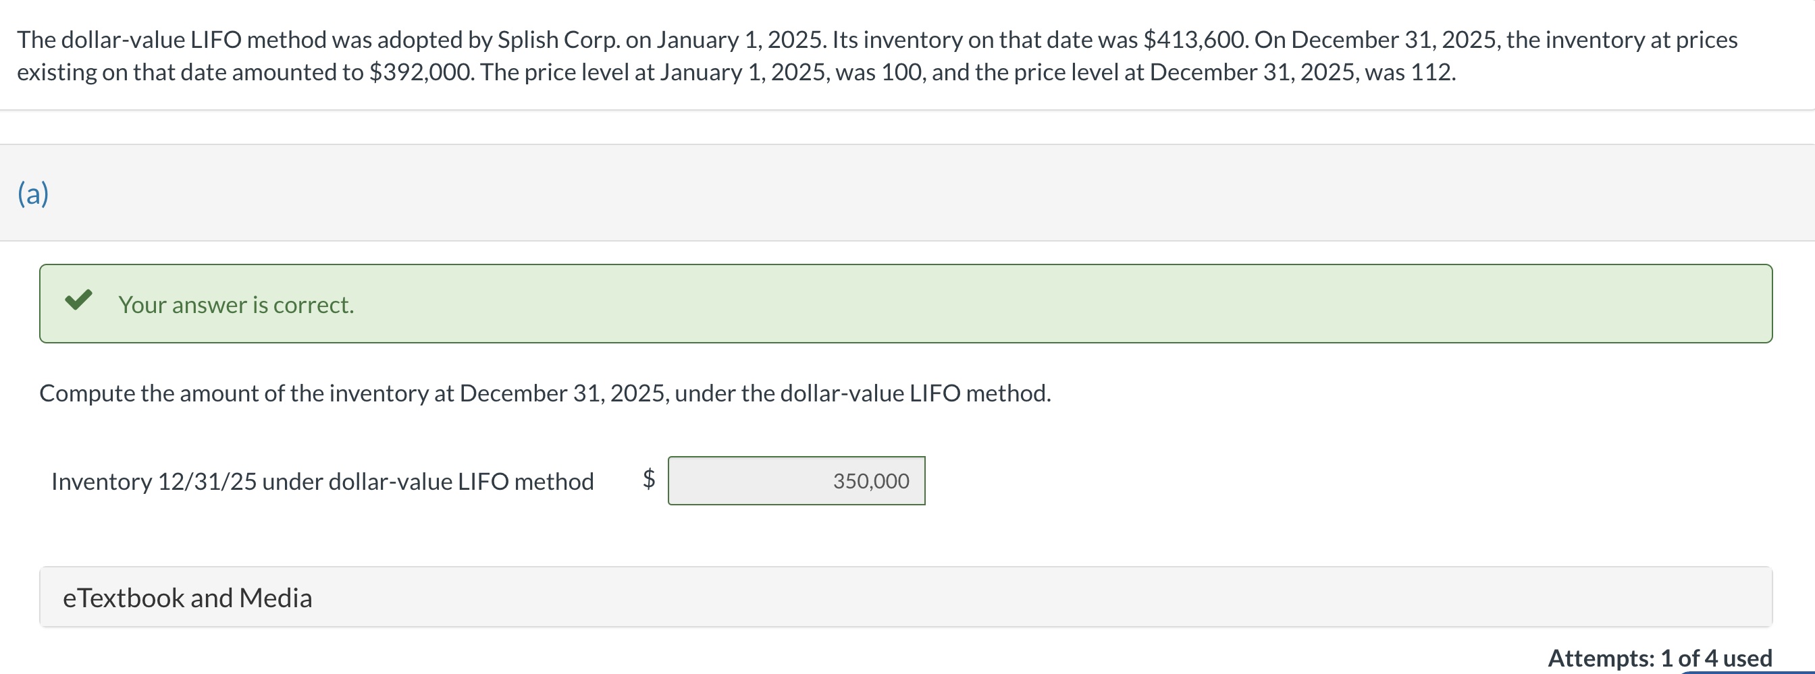Click the blue button edge below Attempts

pos(1747,672)
